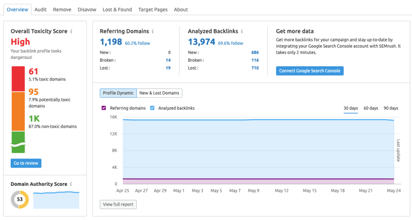412x220 pixels.
Task: Click info icon next to Referring Domains Lost
Action: (110, 68)
